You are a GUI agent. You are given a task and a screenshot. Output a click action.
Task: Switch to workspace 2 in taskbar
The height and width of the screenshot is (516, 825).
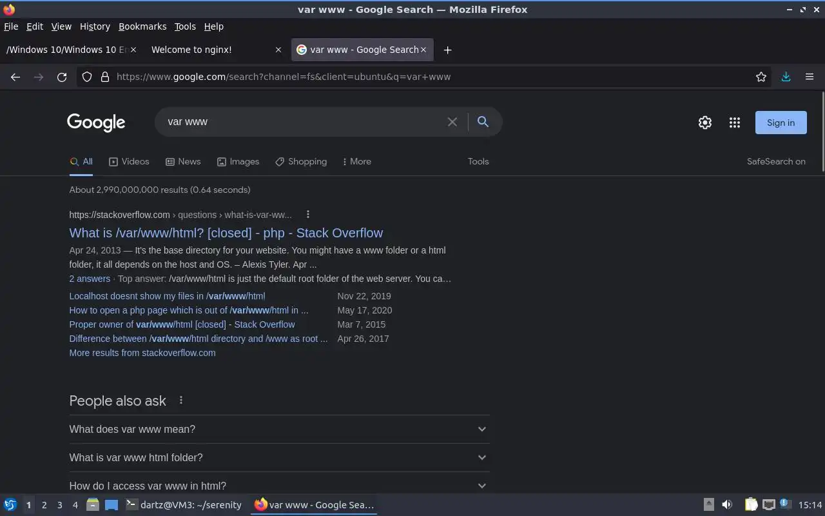[x=44, y=504]
